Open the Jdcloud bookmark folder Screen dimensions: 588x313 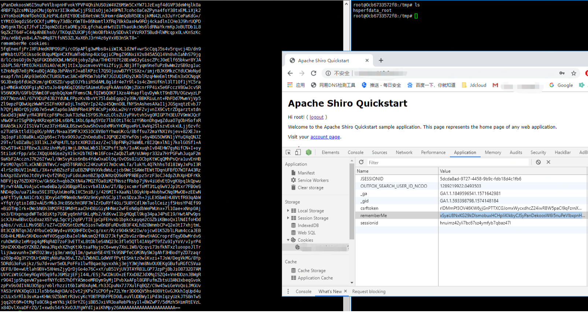coord(474,85)
